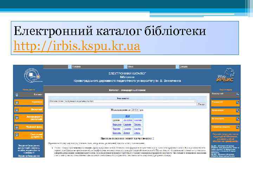Choose the Стандартний search type
Image resolution: width=253 pixels, height=189 pixels.
pyautogui.click(x=225, y=95)
